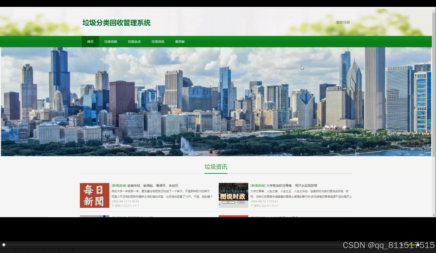Open the 留言板 navigation menu item
The image size is (436, 253).
tap(180, 41)
